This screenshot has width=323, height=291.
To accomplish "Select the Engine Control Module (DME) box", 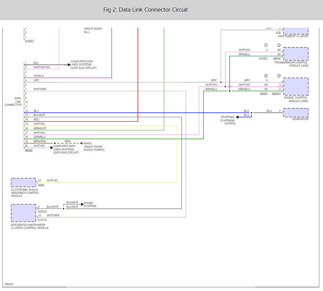I will click(296, 87).
